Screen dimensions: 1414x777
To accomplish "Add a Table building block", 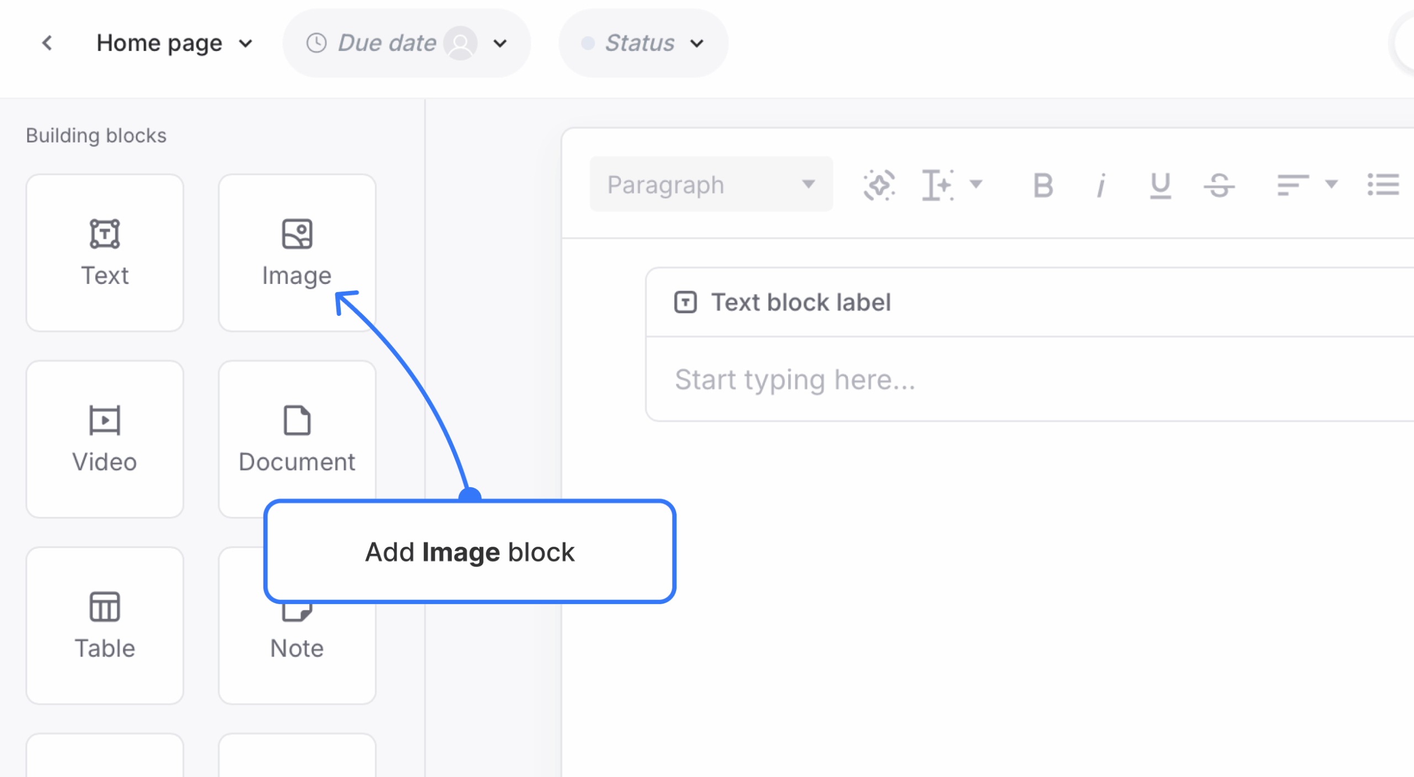I will click(105, 626).
